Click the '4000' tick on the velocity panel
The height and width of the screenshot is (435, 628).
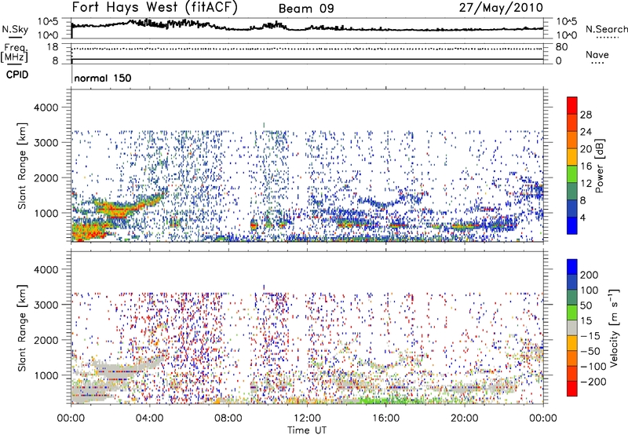coord(46,269)
